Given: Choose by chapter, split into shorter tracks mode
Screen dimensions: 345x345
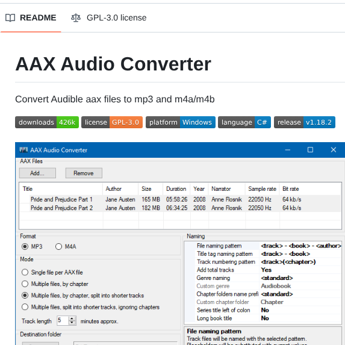Looking at the screenshot, I should tap(25, 295).
